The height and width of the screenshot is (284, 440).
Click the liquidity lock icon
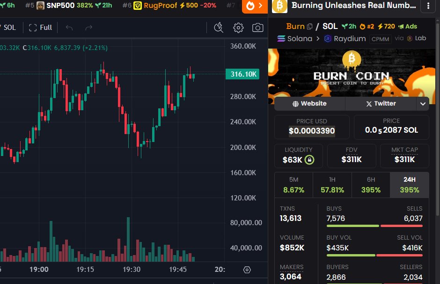[x=309, y=160]
